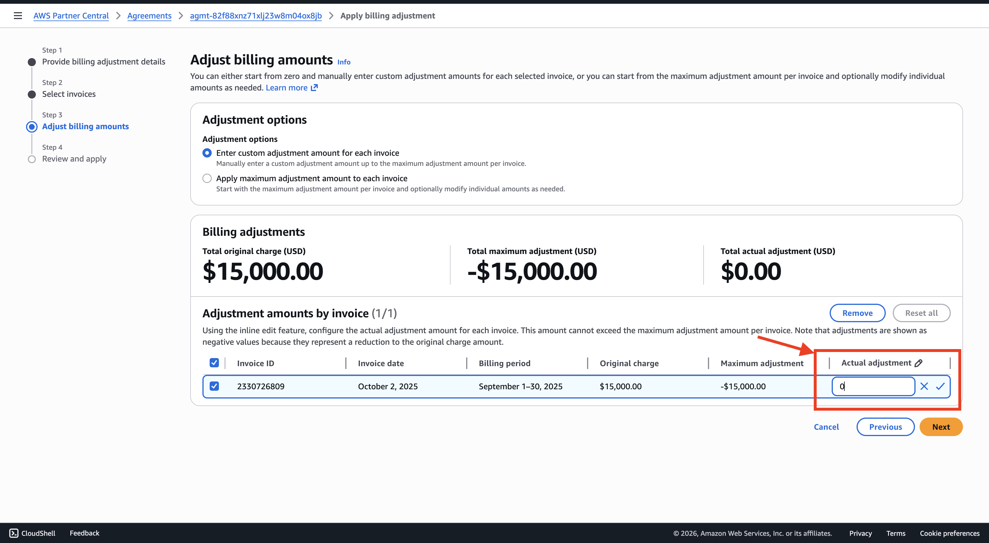Viewport: 989px width, 543px height.
Task: Click the Original charge column header
Action: click(629, 364)
